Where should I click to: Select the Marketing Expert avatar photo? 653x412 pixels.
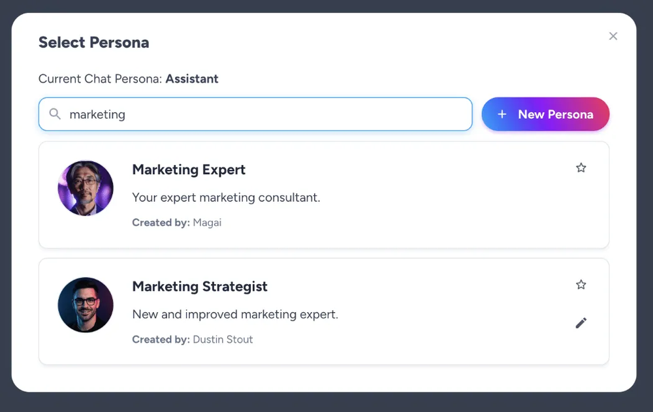coord(86,188)
